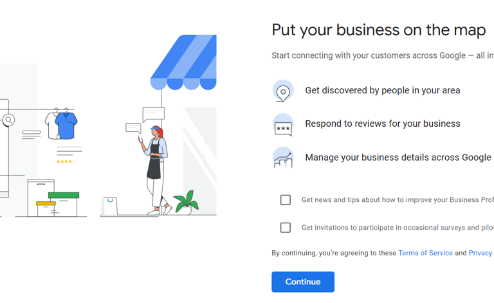The width and height of the screenshot is (494, 303).
Task: Click 'Get discovered by people in your area'
Action: tap(383, 91)
